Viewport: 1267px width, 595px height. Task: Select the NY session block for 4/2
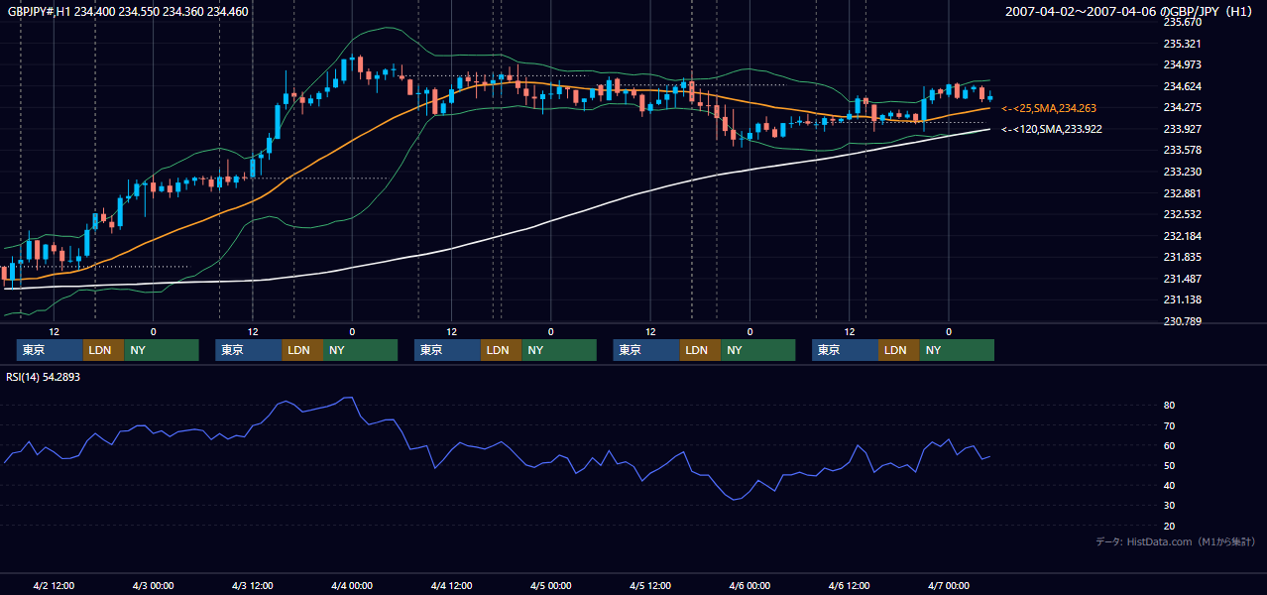click(x=162, y=350)
